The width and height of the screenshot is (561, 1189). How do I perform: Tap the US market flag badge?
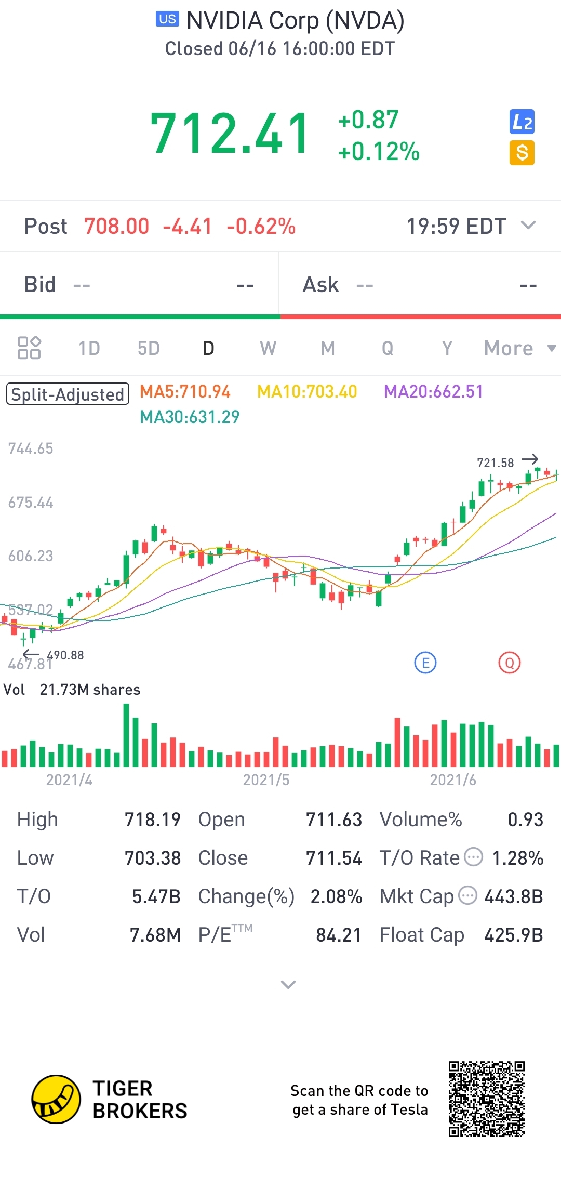(167, 19)
